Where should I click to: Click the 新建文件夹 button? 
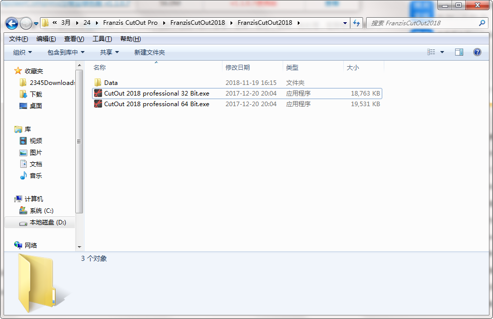[149, 52]
